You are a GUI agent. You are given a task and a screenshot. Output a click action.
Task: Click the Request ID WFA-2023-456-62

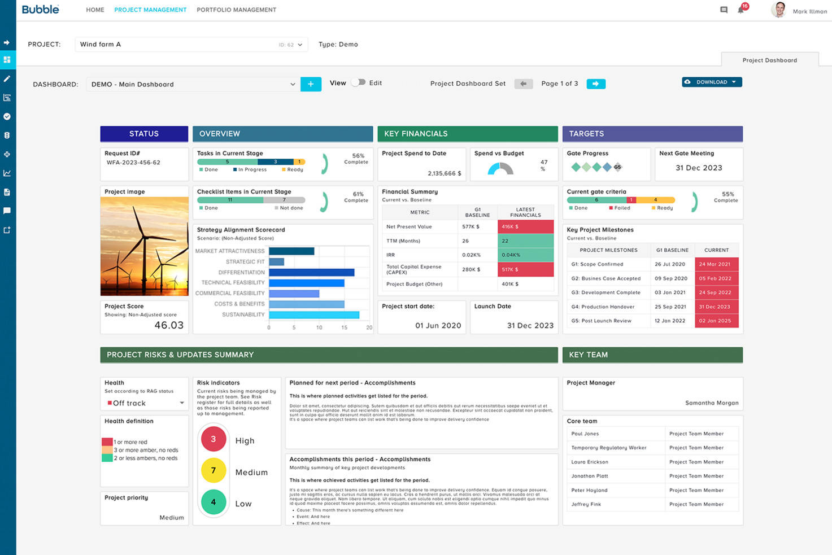tap(133, 163)
